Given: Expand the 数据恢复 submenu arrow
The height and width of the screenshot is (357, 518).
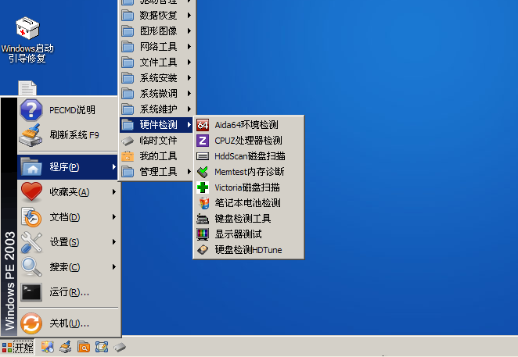Looking at the screenshot, I should pyautogui.click(x=189, y=15).
